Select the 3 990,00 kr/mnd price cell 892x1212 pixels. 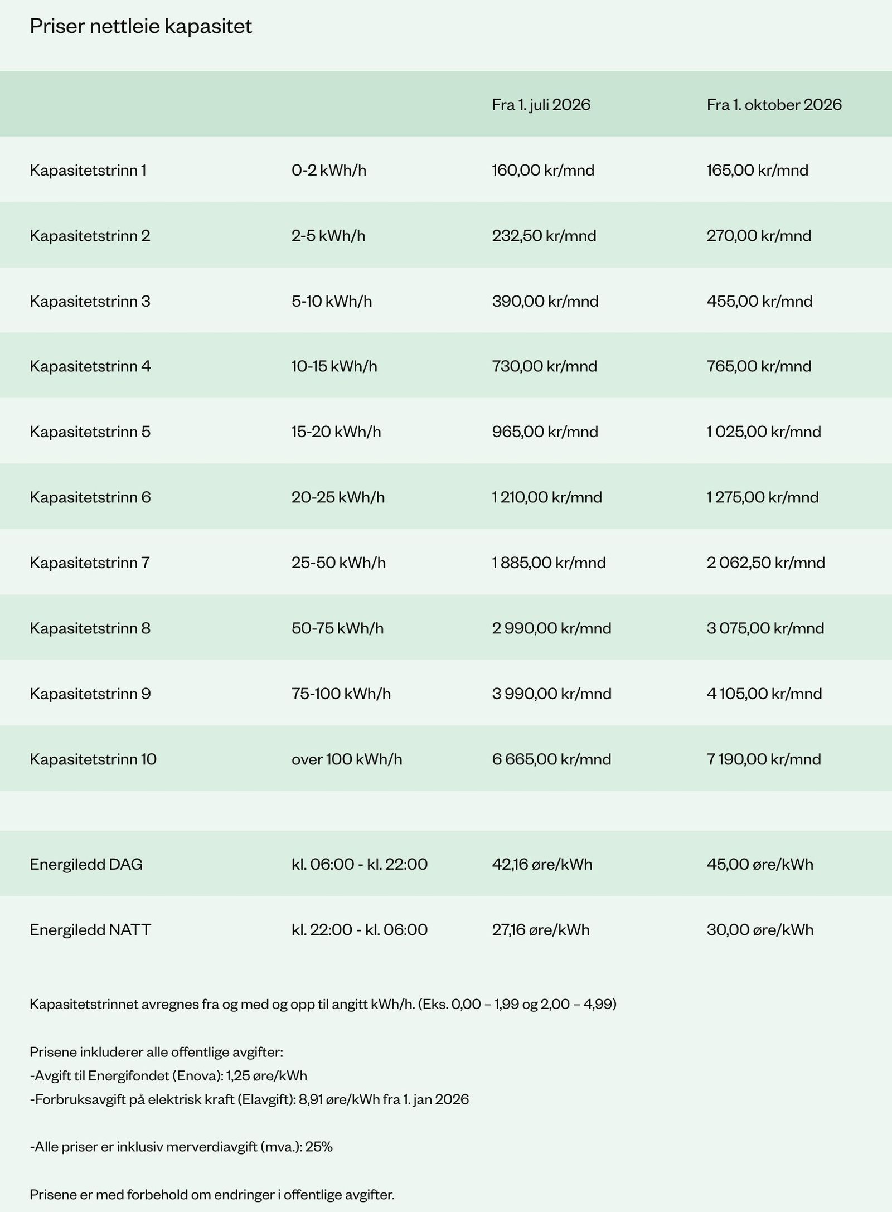pyautogui.click(x=551, y=694)
